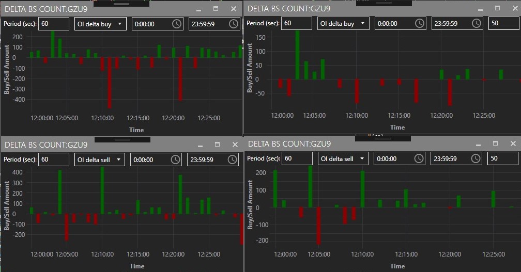Expand OI delta sell dropdown in bottom-right panel

pyautogui.click(x=343, y=158)
